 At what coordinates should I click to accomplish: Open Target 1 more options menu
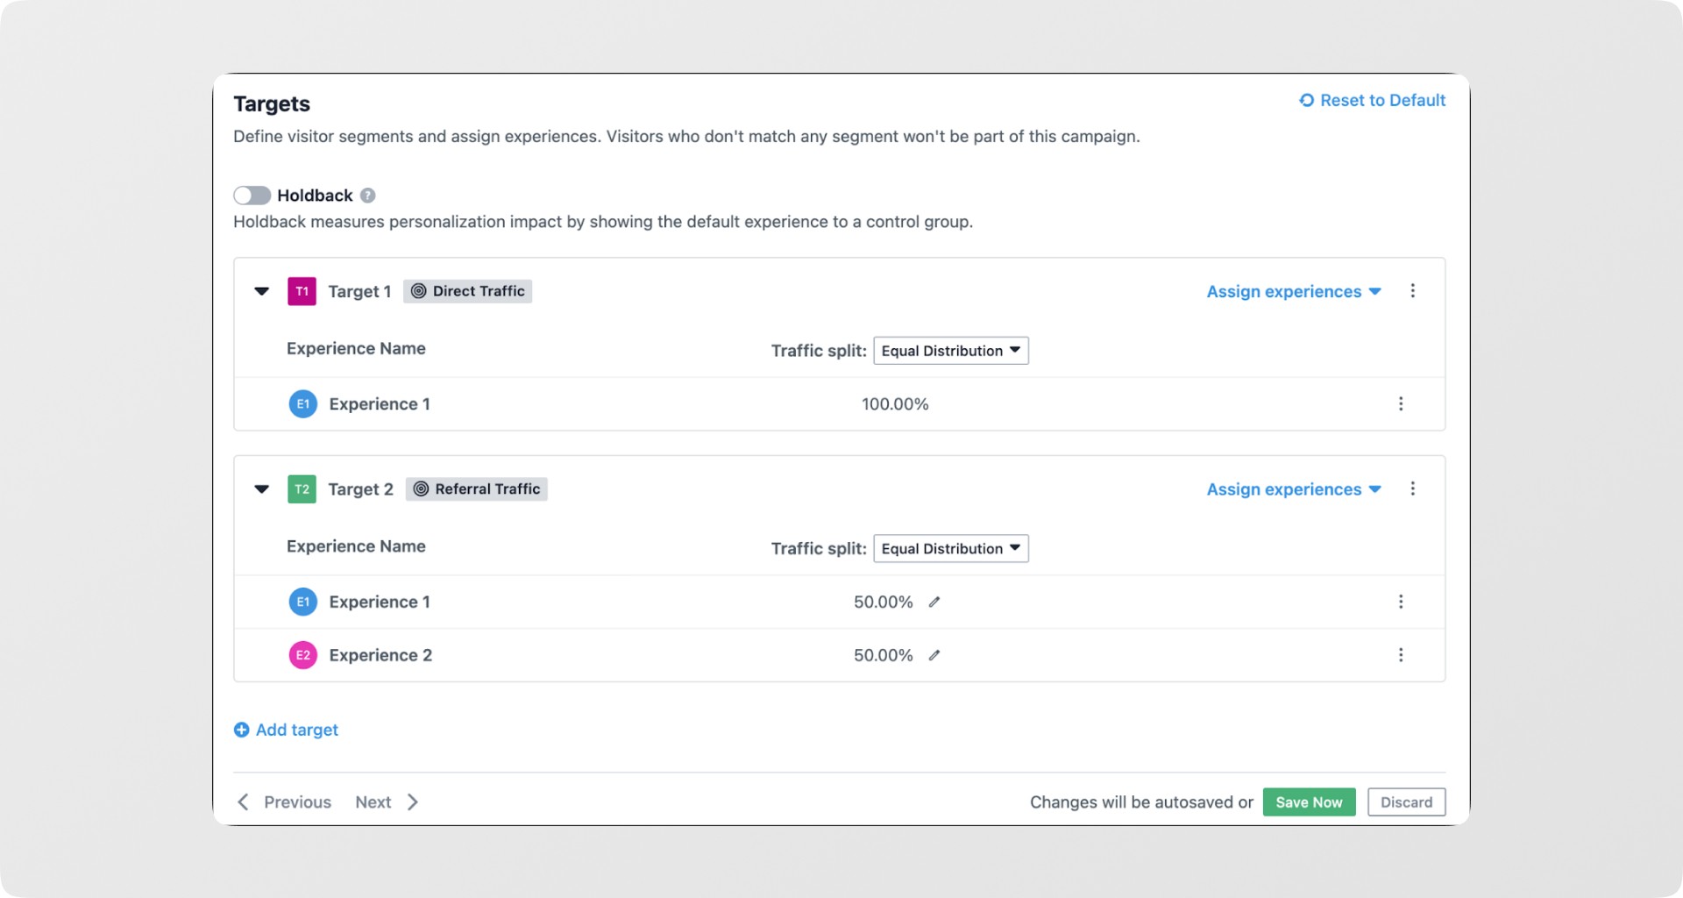[1412, 291]
